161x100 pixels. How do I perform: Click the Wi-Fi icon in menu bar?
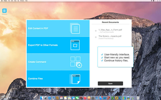click(160, 1)
